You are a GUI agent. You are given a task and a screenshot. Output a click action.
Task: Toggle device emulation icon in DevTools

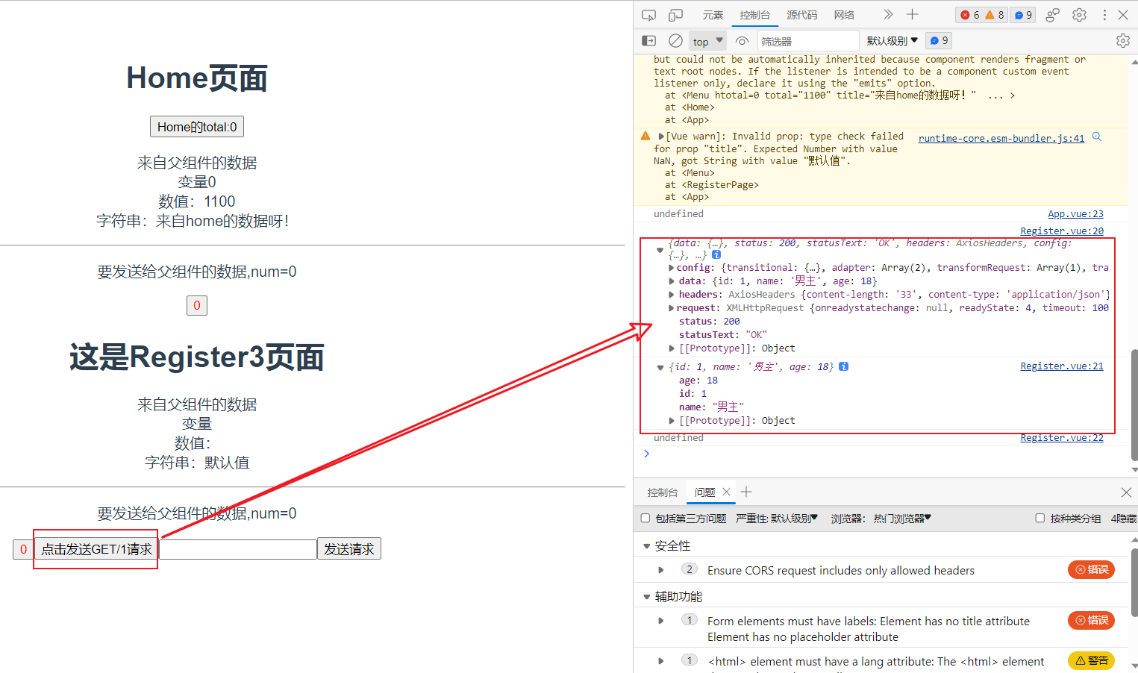[x=675, y=15]
